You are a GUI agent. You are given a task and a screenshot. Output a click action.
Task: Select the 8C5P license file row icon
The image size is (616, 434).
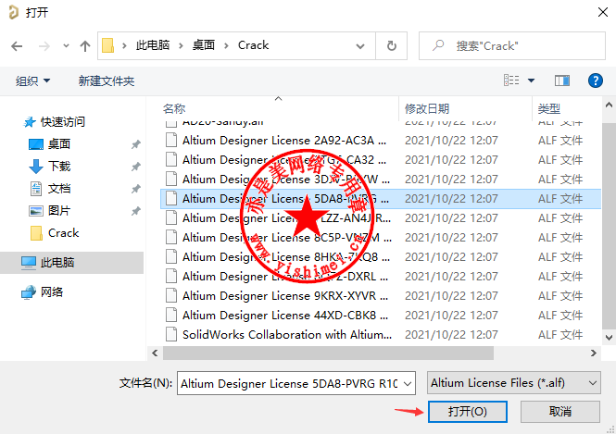coord(170,238)
